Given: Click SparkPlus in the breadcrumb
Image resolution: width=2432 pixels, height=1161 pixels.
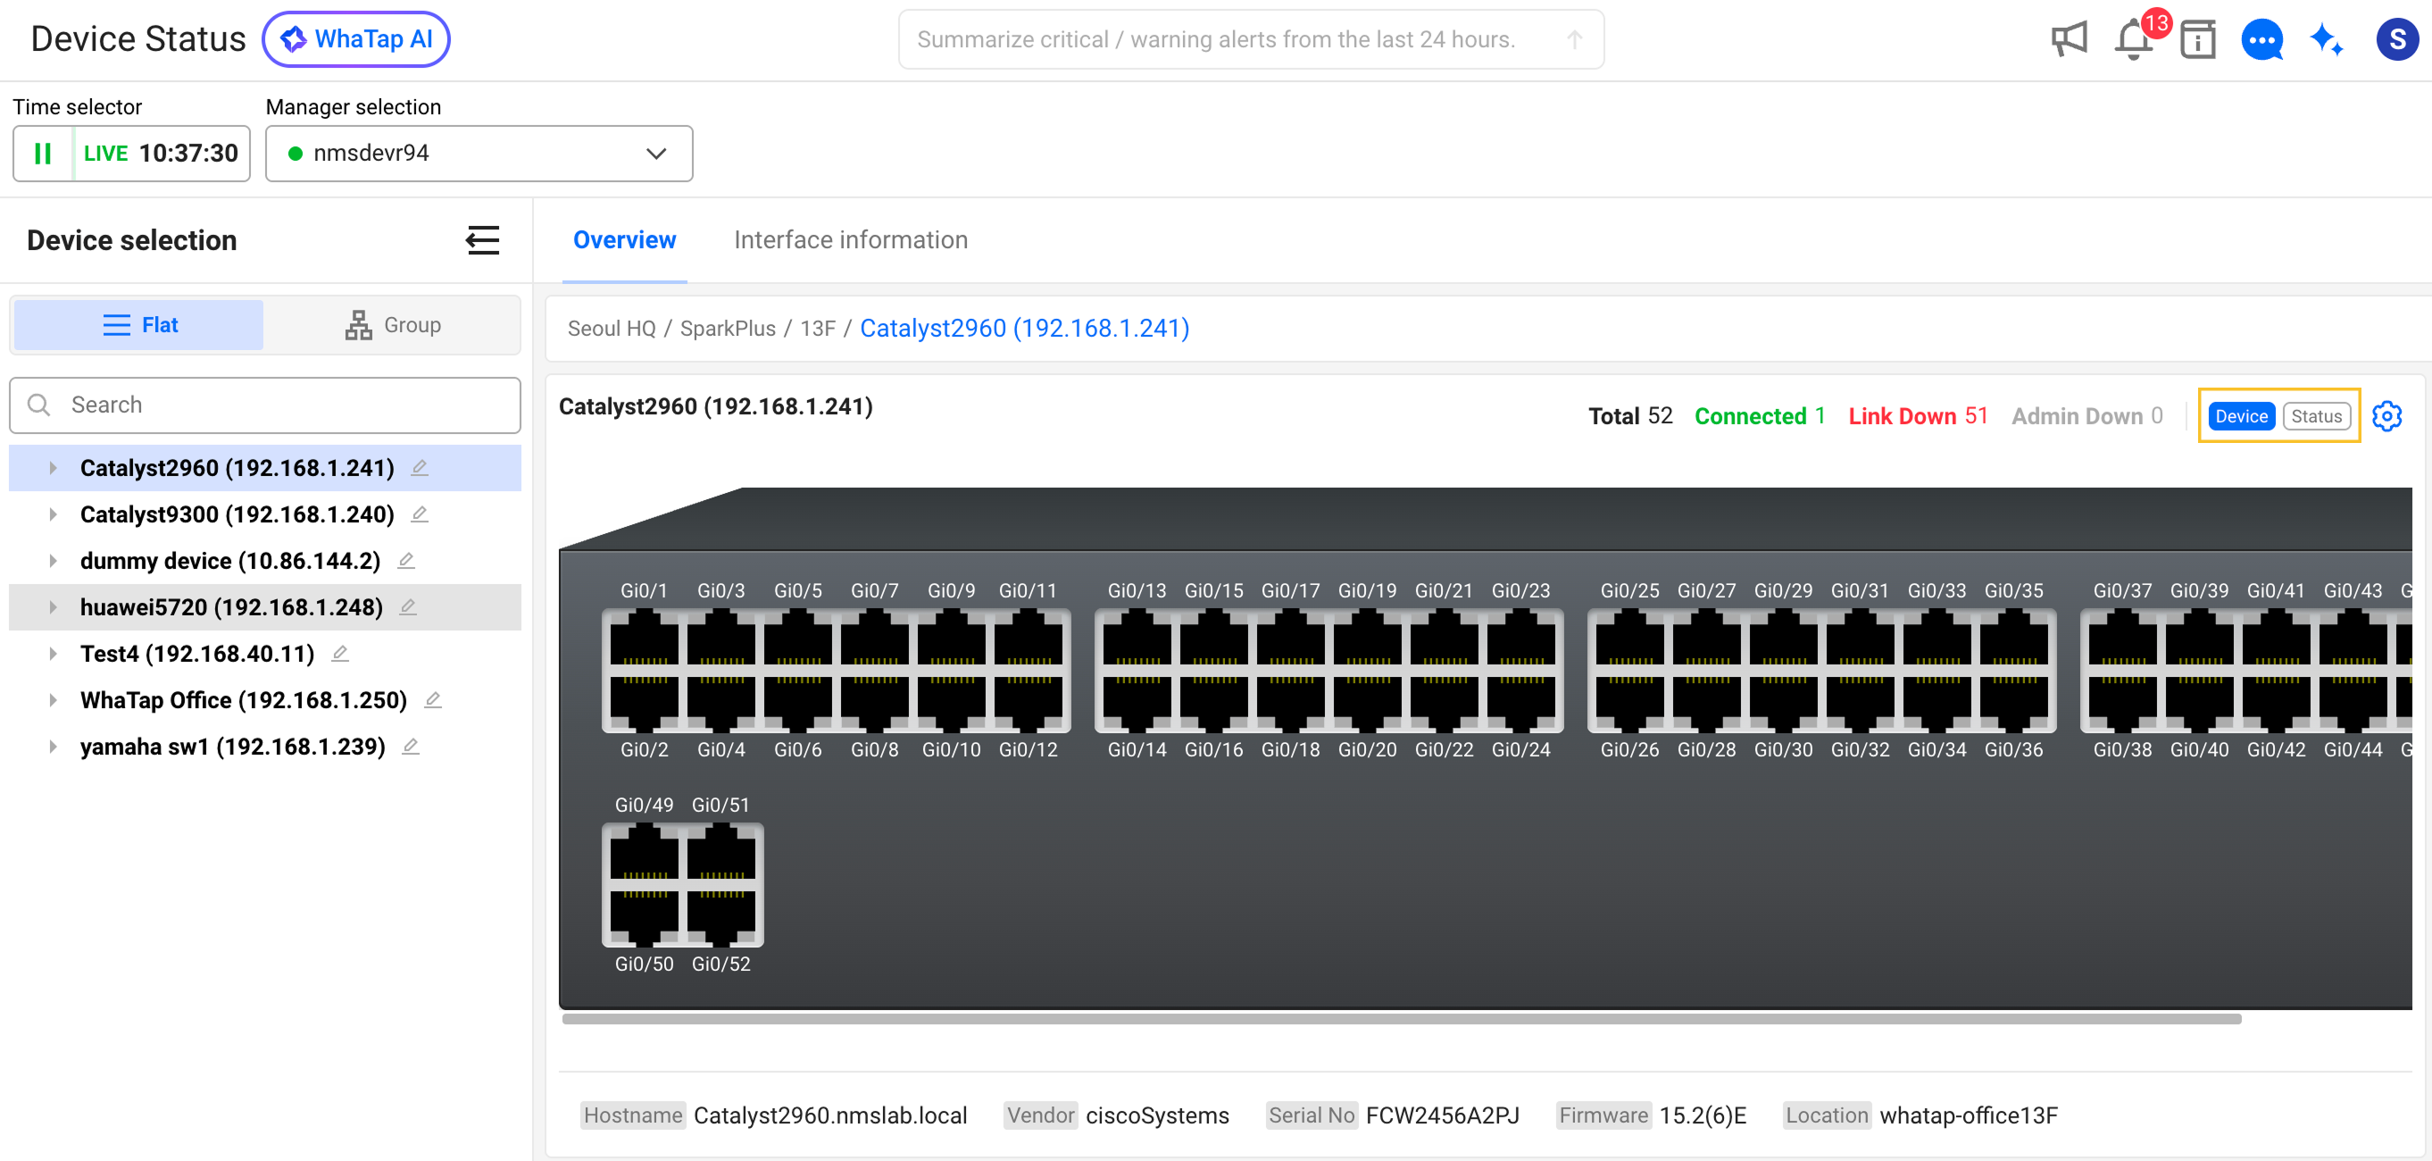Looking at the screenshot, I should click(x=727, y=328).
